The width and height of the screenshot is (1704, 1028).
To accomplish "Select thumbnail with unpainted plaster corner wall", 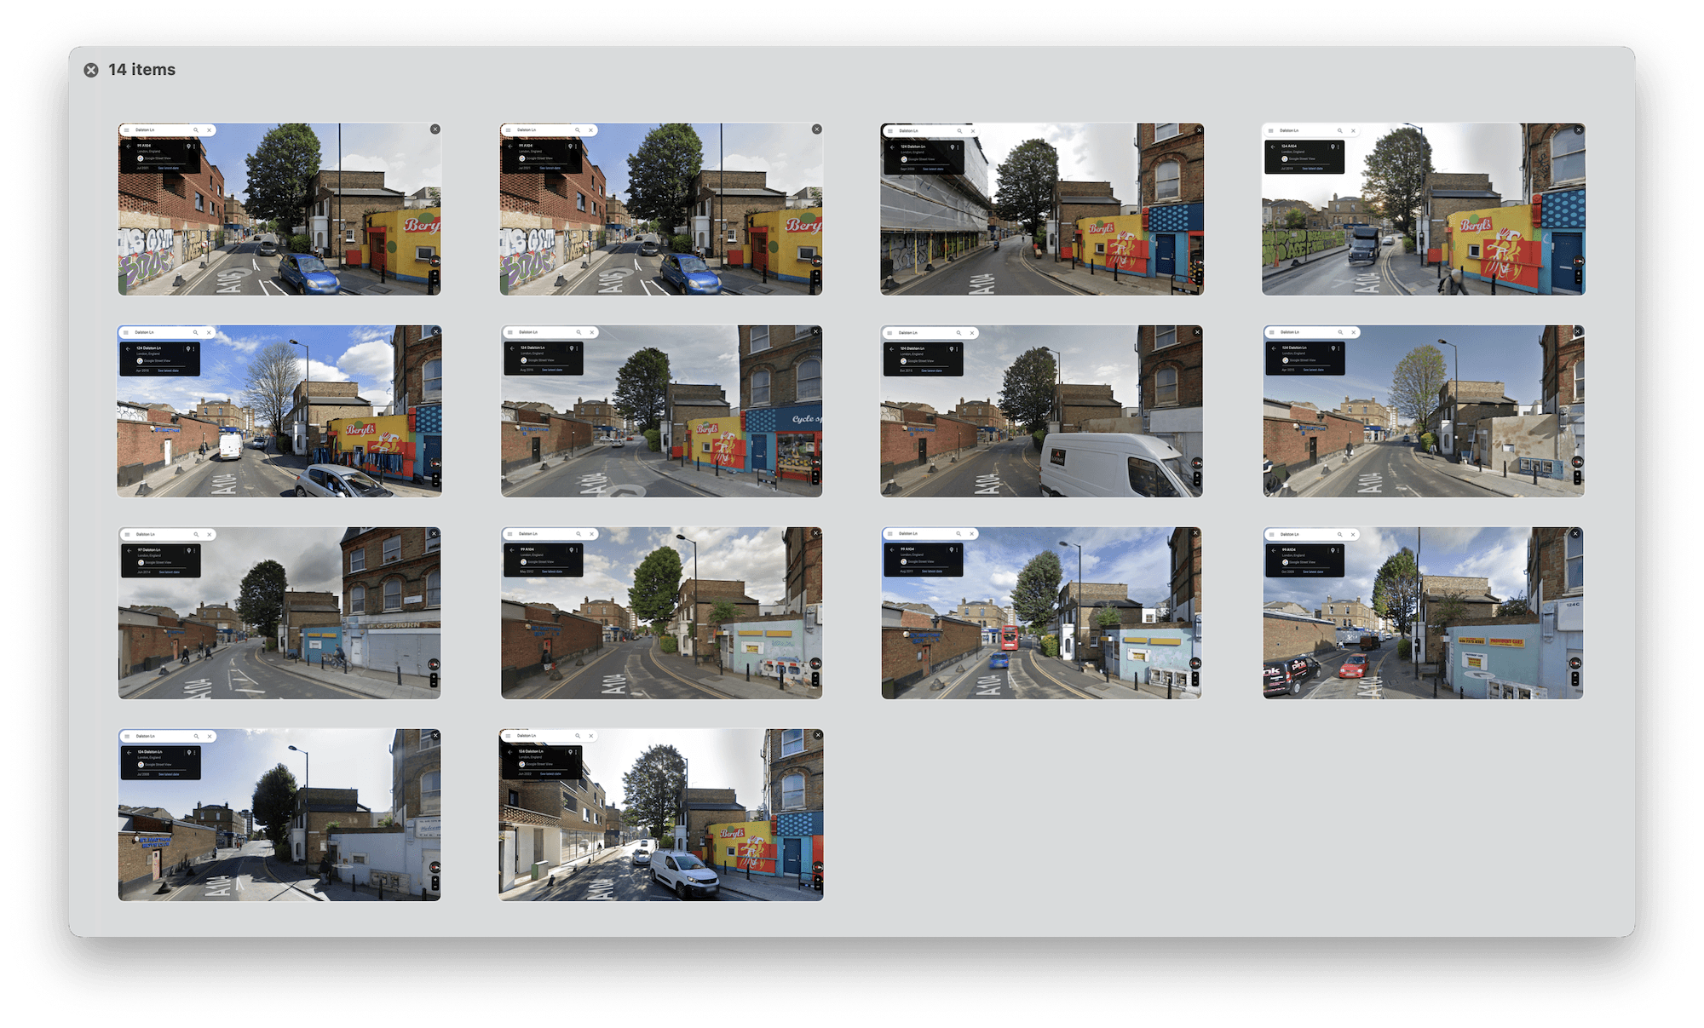I will (x=1424, y=411).
